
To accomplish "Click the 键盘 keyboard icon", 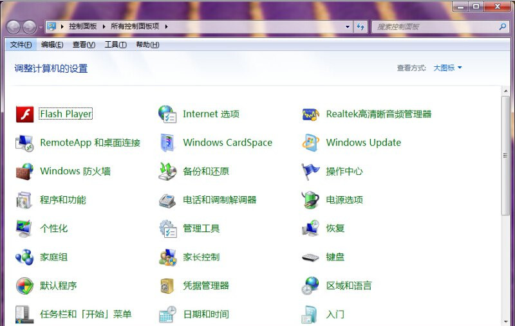I will [310, 257].
